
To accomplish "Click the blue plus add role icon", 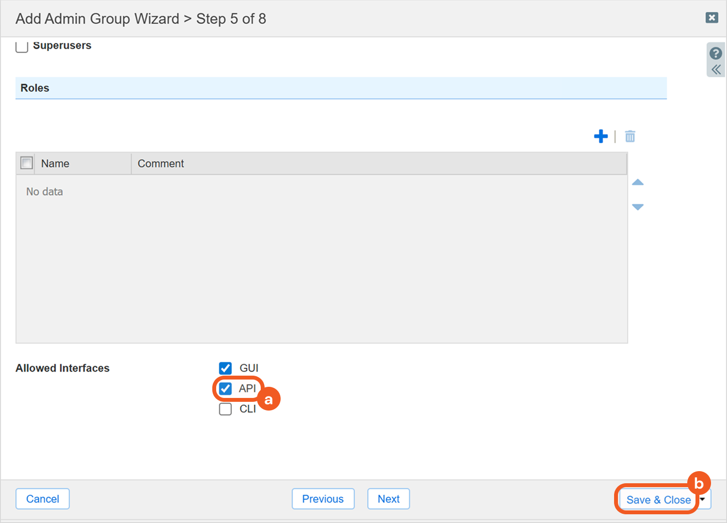I will [601, 136].
